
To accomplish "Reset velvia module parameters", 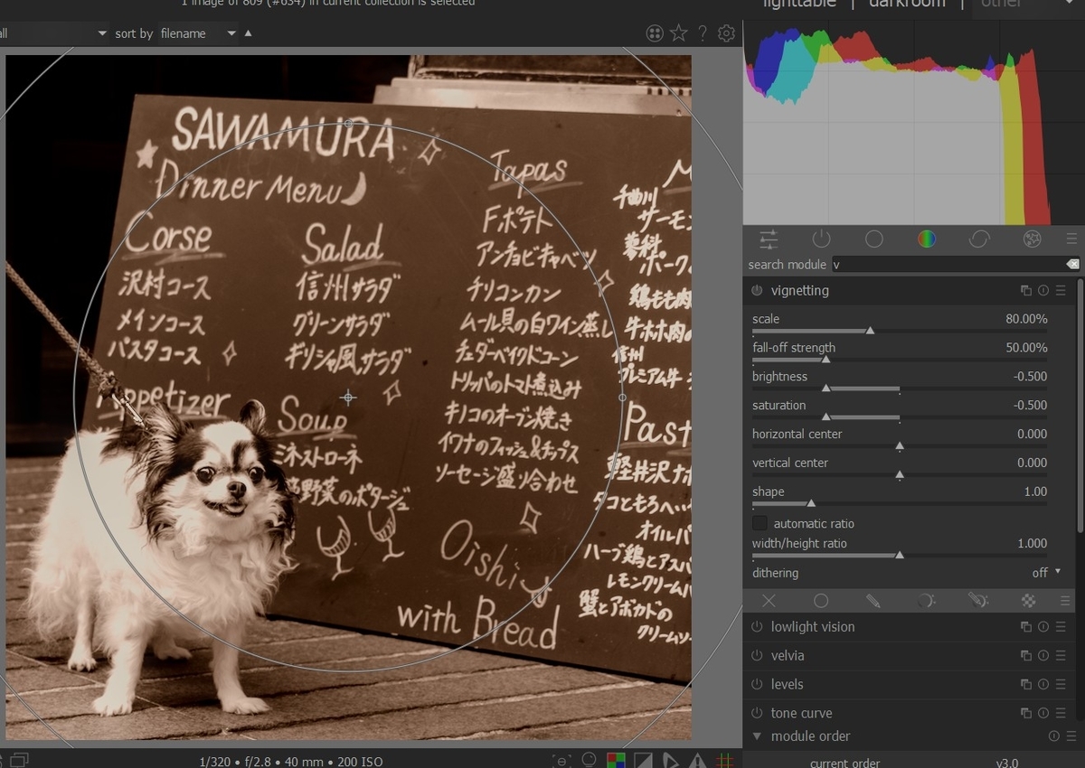I will pos(1043,656).
